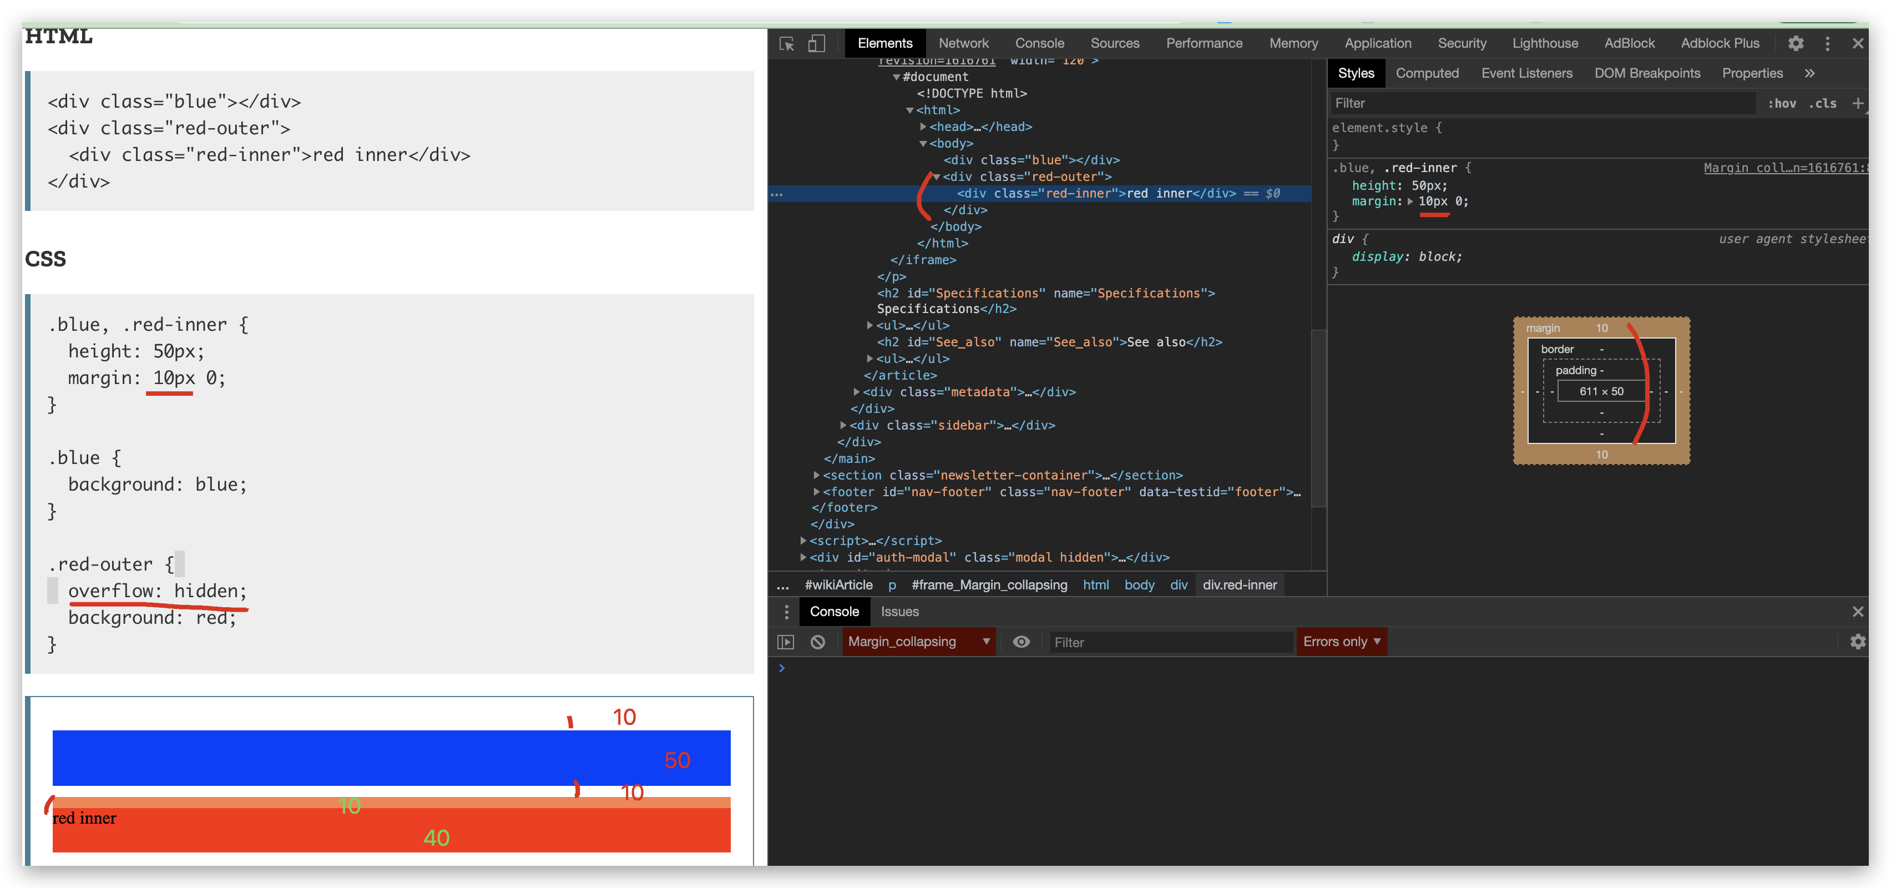
Task: Click the #frame_Margin_collapsing breadcrumb
Action: click(989, 586)
